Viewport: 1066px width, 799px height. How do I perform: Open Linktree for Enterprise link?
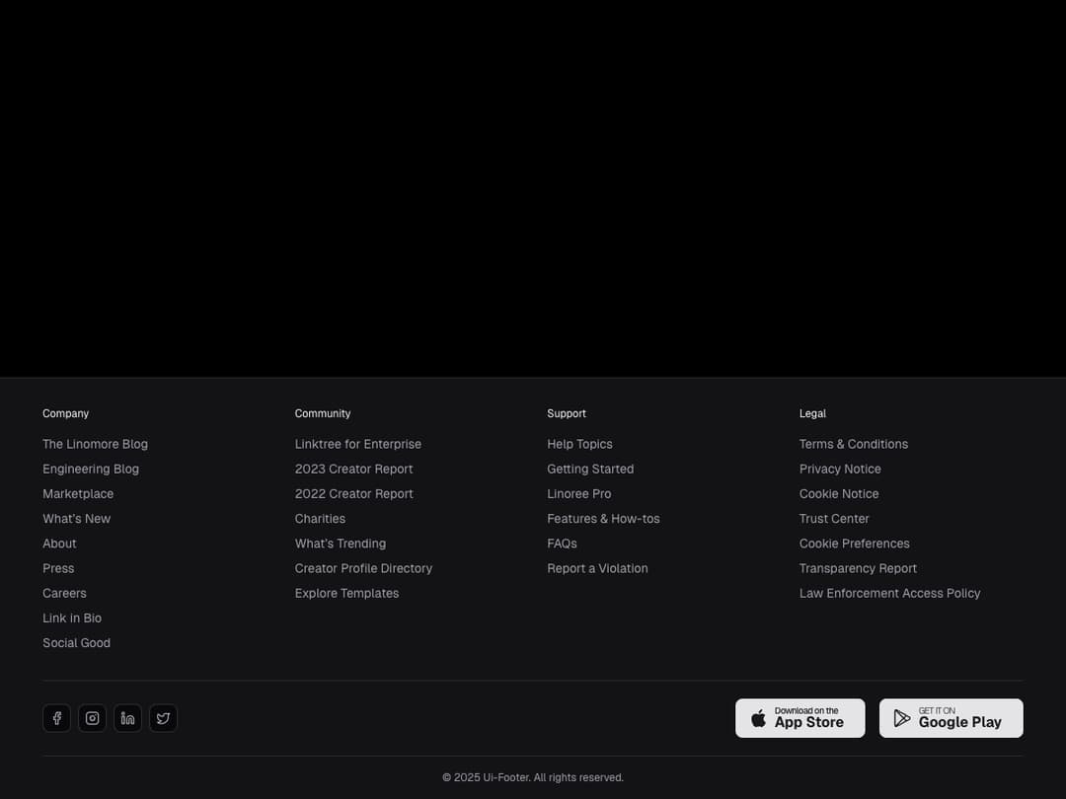[x=358, y=444]
